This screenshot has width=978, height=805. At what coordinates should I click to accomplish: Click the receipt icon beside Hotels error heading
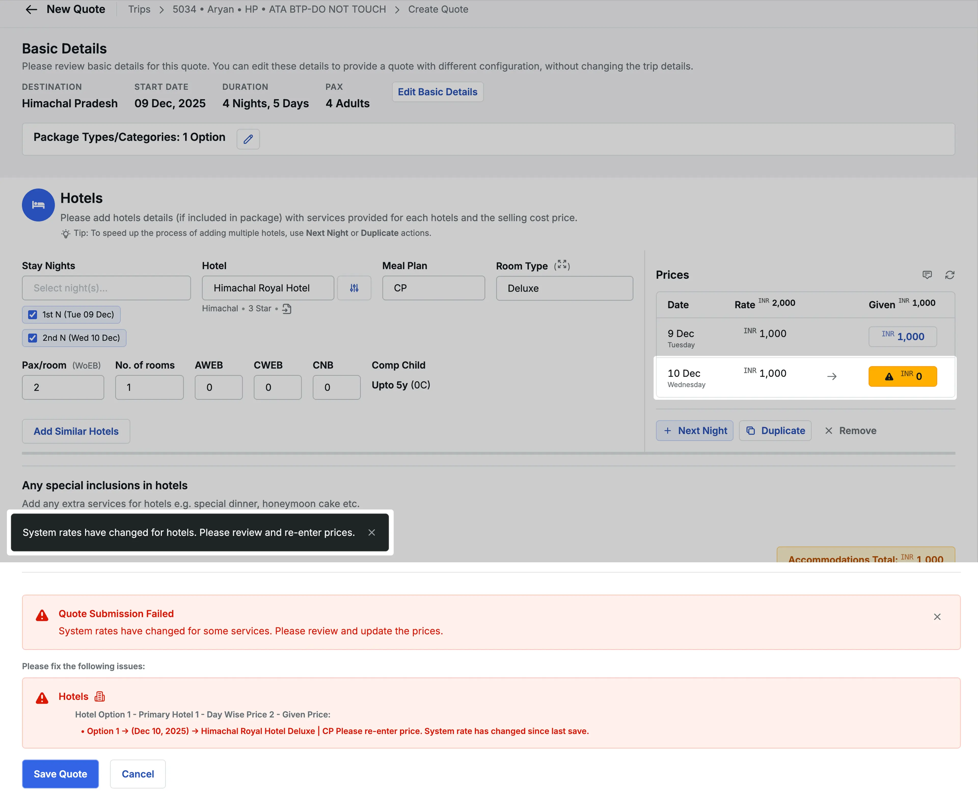(x=99, y=696)
